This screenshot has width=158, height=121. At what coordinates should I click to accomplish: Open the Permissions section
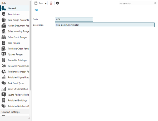[x=13, y=14]
